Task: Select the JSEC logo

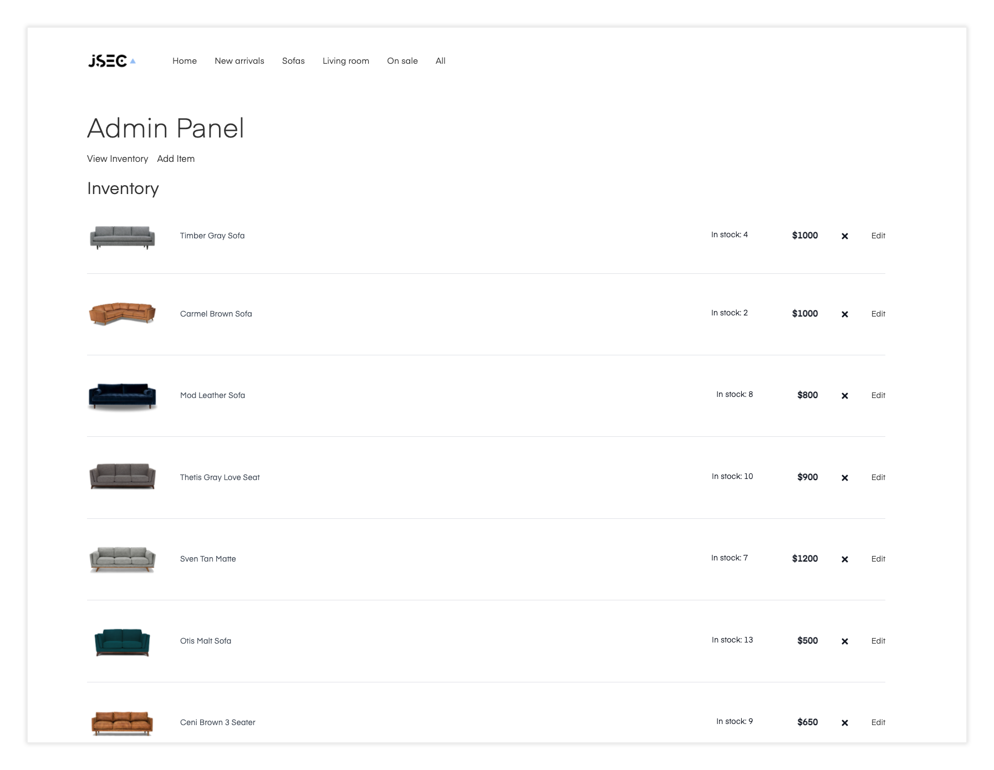Action: point(111,62)
